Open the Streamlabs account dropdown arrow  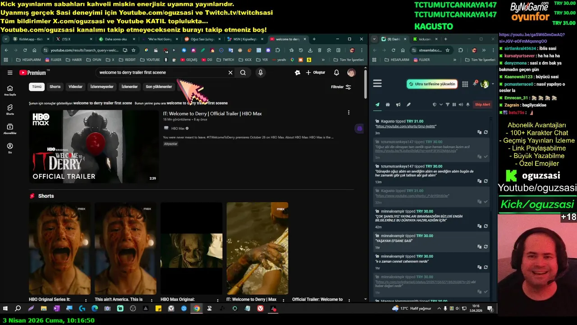click(493, 84)
